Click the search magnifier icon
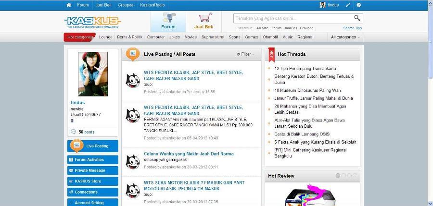The height and width of the screenshot is (206, 433). pos(357,18)
